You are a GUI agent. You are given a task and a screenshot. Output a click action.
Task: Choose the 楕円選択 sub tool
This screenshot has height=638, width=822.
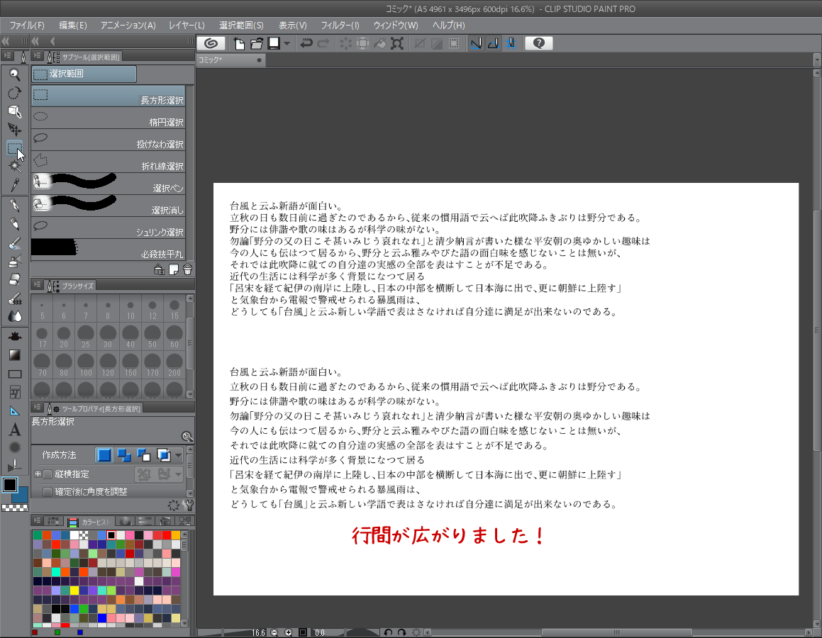[x=109, y=117]
